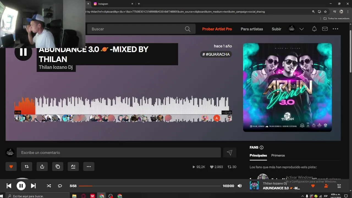
Task: Add track to next up queue
Action: 73,167
